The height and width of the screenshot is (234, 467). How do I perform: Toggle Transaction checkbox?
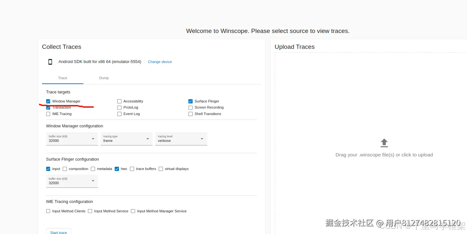pos(48,108)
